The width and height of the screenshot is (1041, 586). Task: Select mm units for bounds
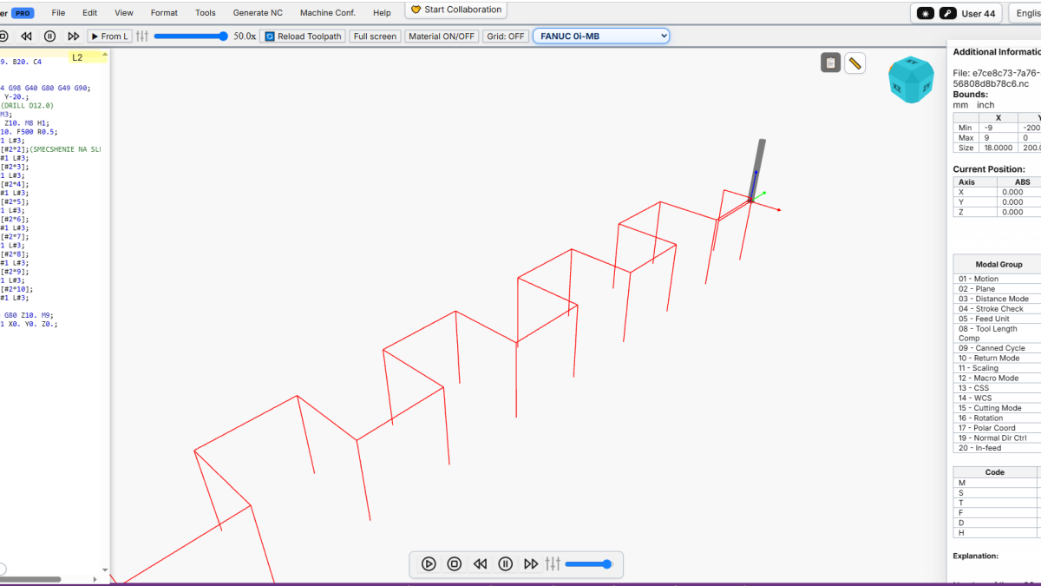point(960,104)
